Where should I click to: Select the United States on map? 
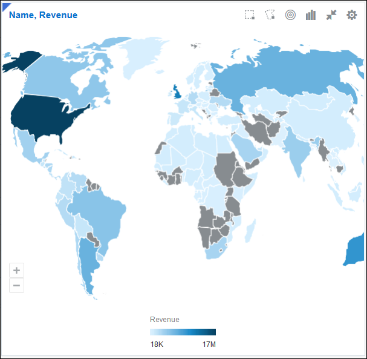point(45,116)
